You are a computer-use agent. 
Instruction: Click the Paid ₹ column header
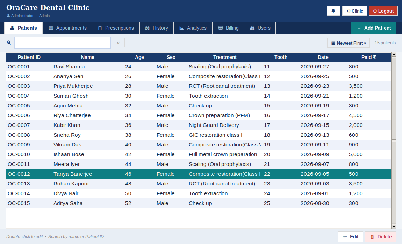pyautogui.click(x=369, y=57)
